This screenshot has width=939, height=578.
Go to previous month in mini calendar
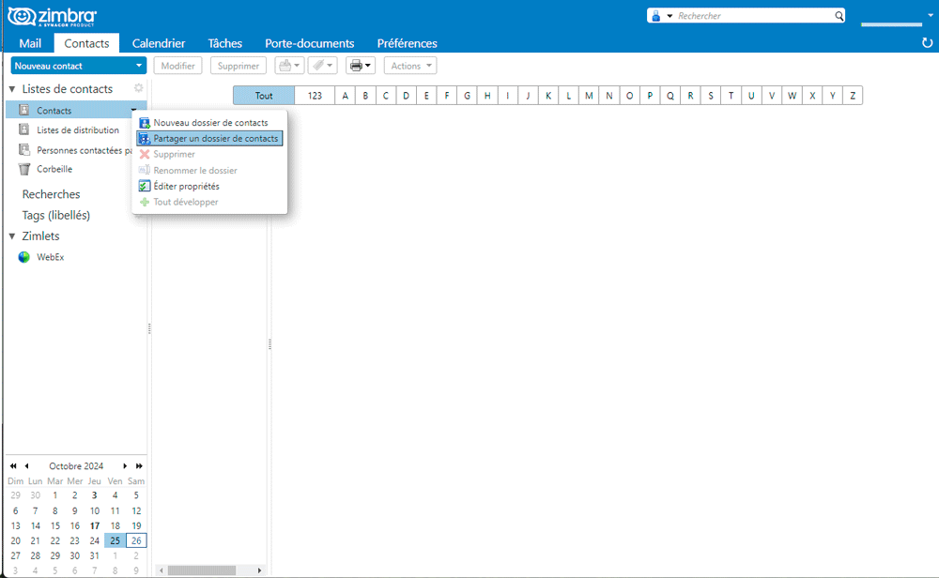(x=26, y=466)
